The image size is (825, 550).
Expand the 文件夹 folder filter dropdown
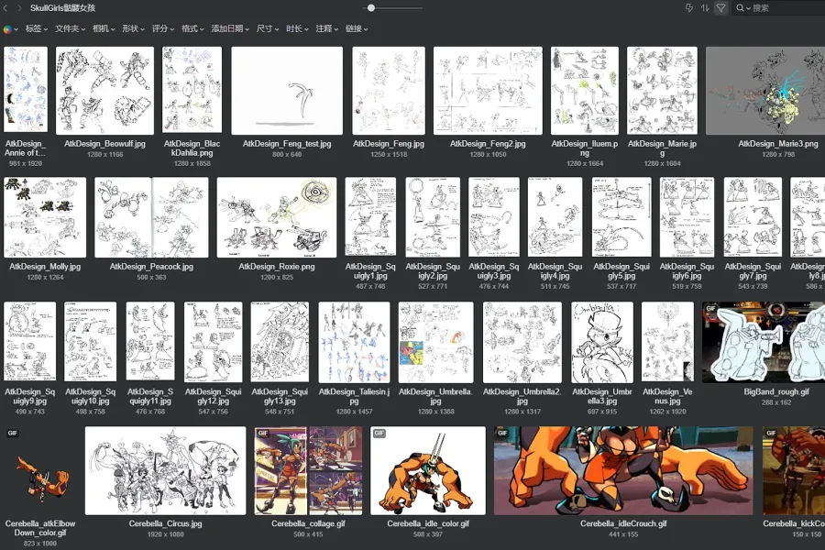[x=70, y=28]
